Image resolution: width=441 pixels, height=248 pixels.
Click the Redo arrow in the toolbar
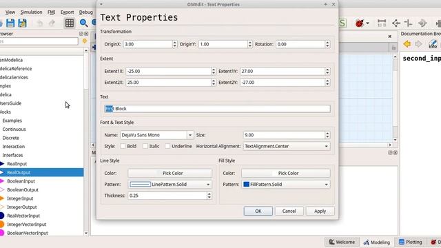click(x=52, y=23)
